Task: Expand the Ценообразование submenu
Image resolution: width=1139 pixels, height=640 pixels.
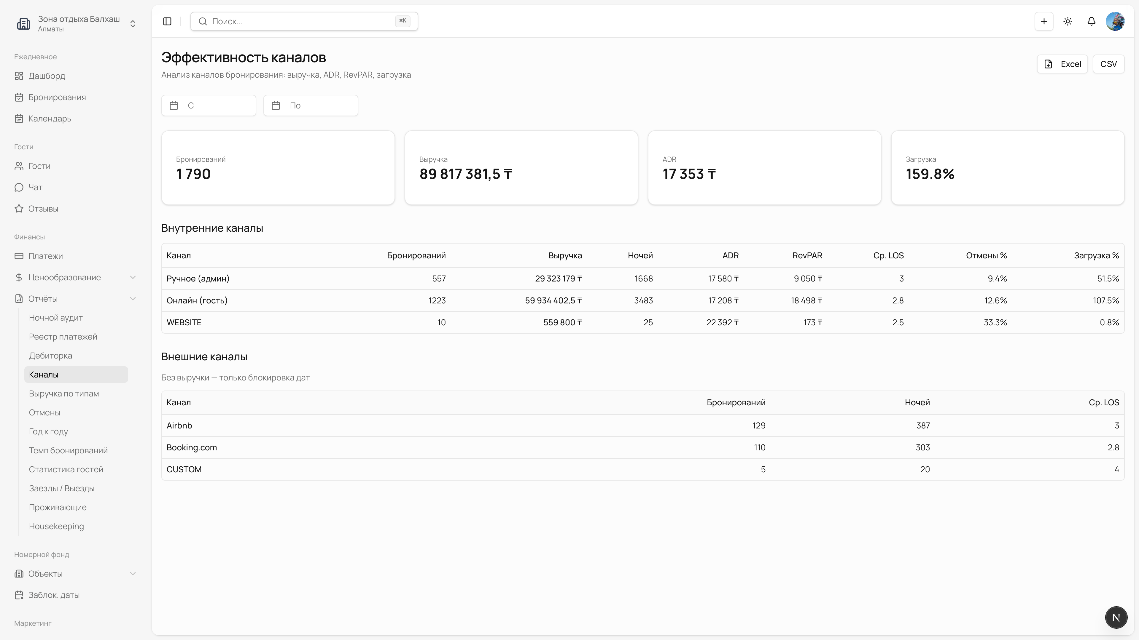Action: pos(133,277)
